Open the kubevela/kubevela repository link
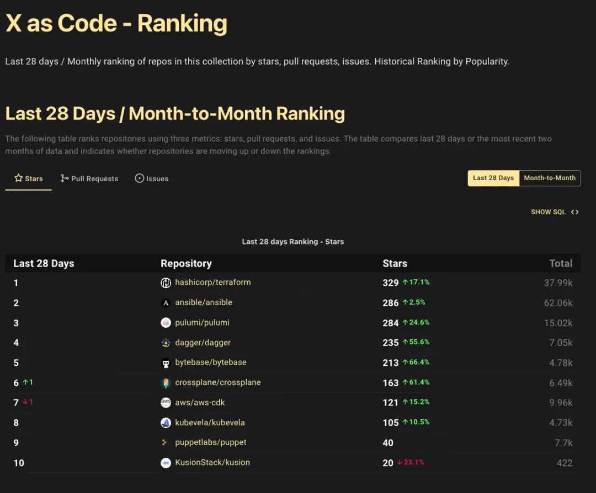 [x=210, y=422]
